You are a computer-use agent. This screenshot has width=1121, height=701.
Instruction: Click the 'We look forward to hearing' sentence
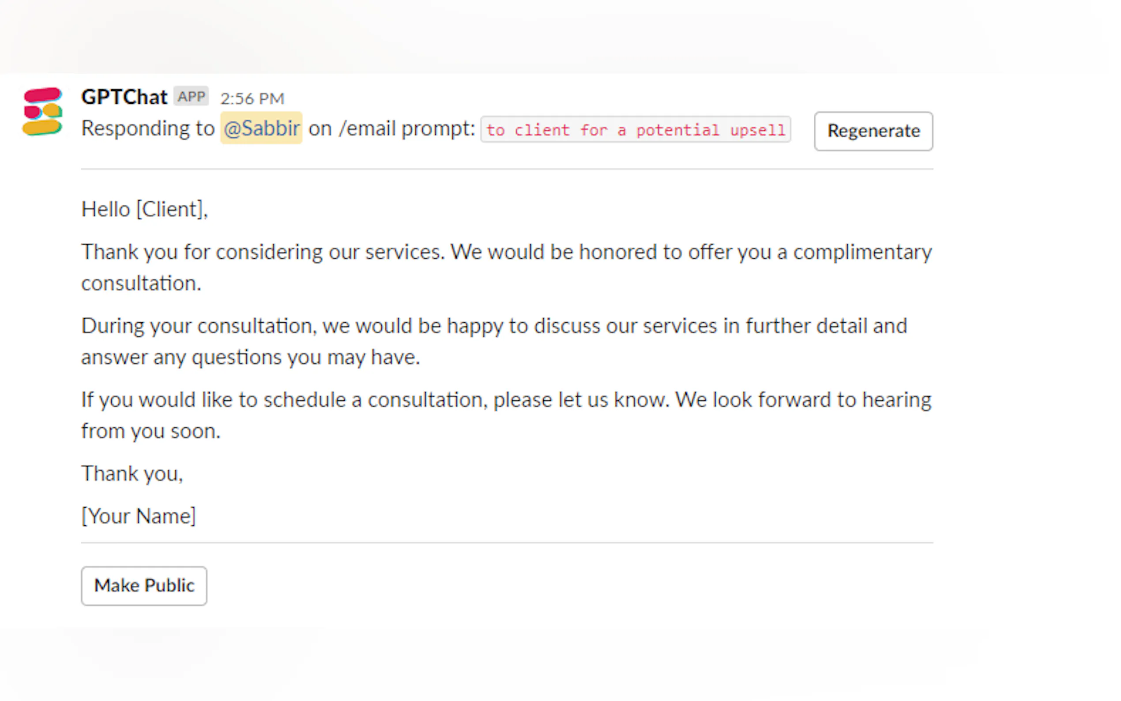point(803,399)
